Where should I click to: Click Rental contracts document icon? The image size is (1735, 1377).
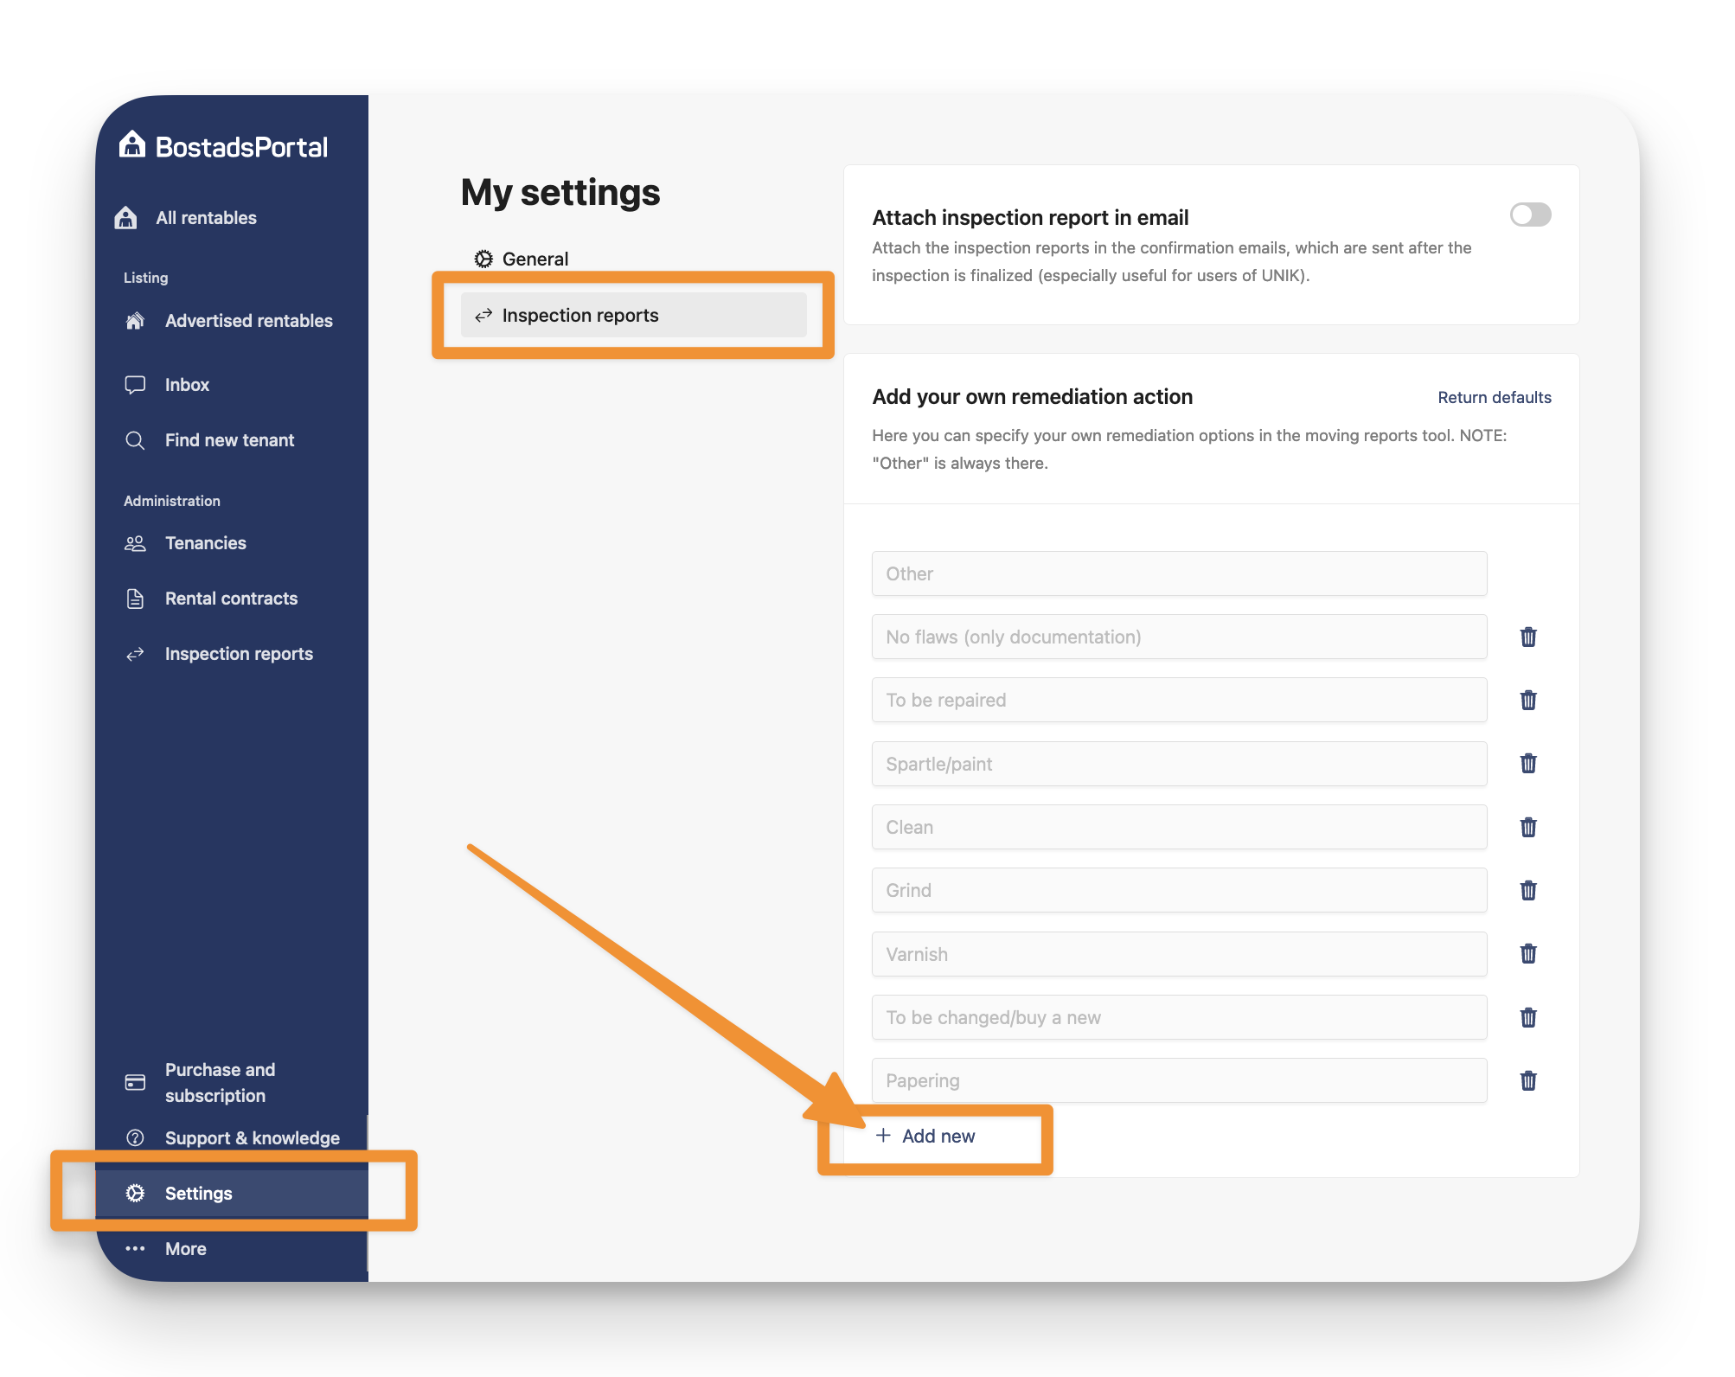pyautogui.click(x=135, y=599)
